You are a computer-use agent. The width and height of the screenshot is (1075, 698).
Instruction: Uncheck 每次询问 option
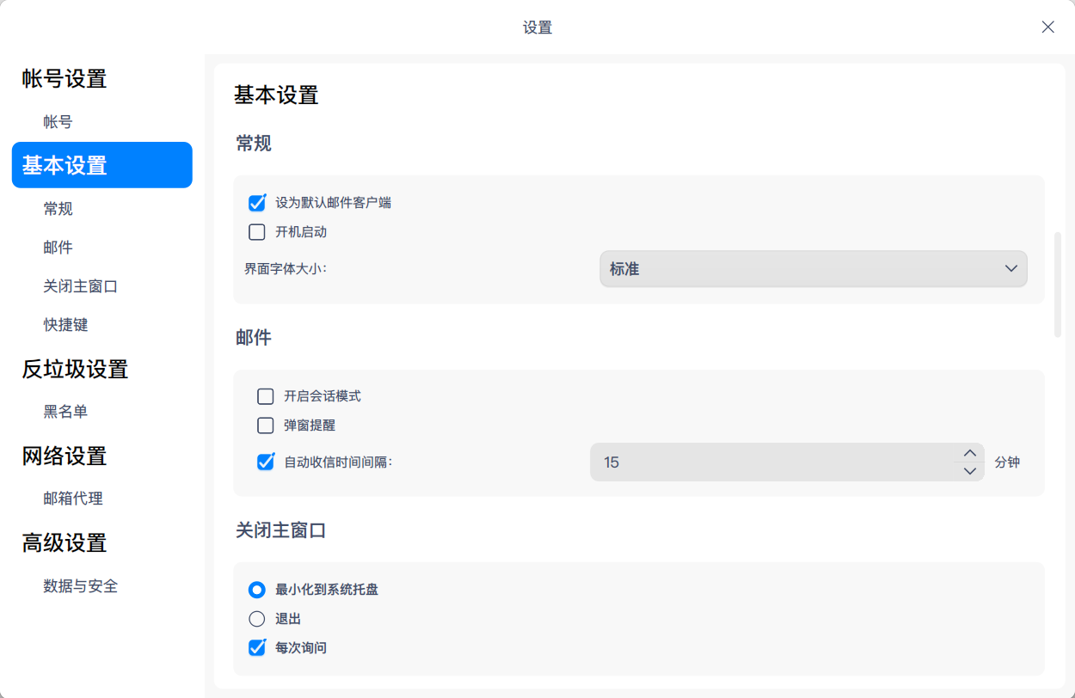click(256, 647)
